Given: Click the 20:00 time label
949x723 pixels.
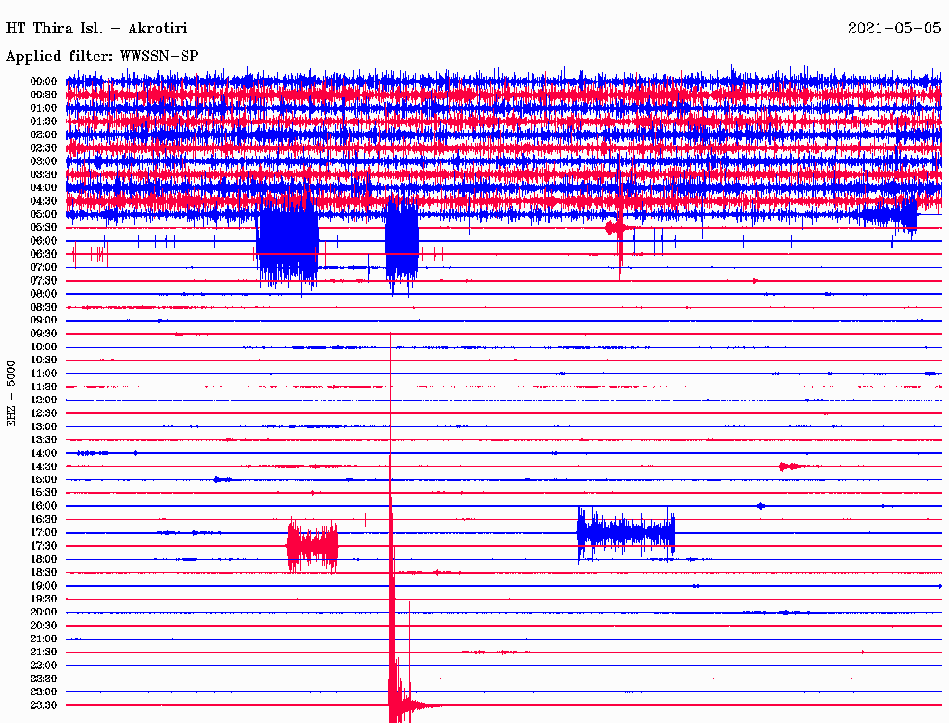Looking at the screenshot, I should pyautogui.click(x=44, y=612).
